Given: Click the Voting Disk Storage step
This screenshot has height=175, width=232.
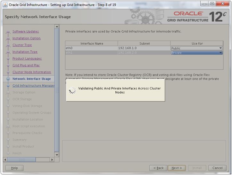Looking at the screenshot, I should [x=27, y=106].
